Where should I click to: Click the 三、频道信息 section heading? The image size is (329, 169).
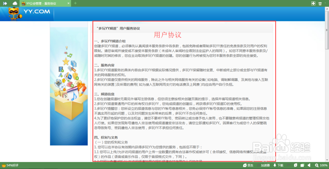[104, 94]
